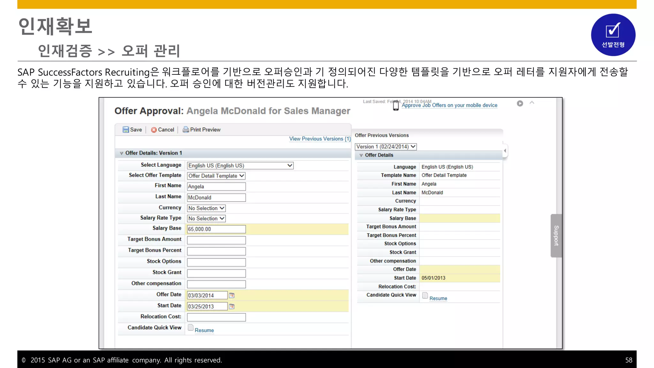Open the Select Offer Template dropdown

216,176
